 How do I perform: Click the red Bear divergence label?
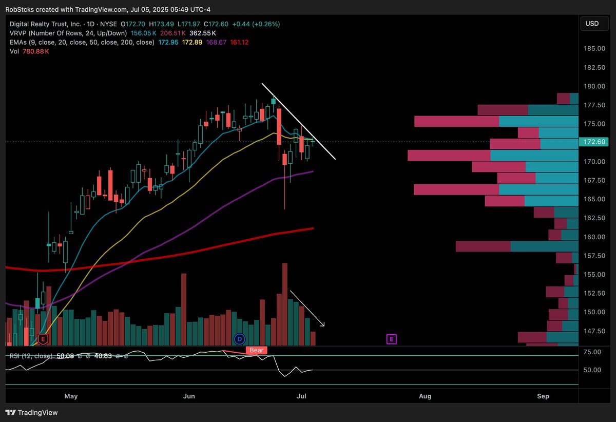(257, 351)
